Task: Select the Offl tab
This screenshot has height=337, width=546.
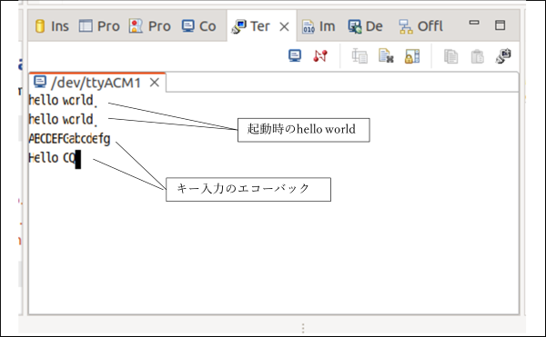Action: tap(420, 26)
